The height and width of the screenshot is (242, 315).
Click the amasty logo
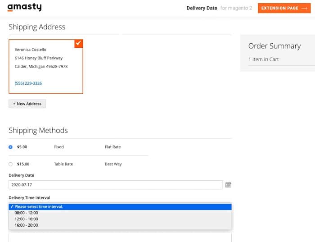(x=24, y=8)
